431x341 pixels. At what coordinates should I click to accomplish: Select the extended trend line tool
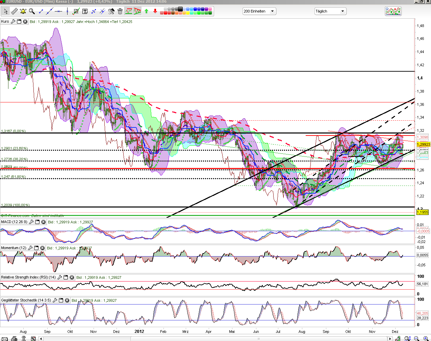(50, 11)
